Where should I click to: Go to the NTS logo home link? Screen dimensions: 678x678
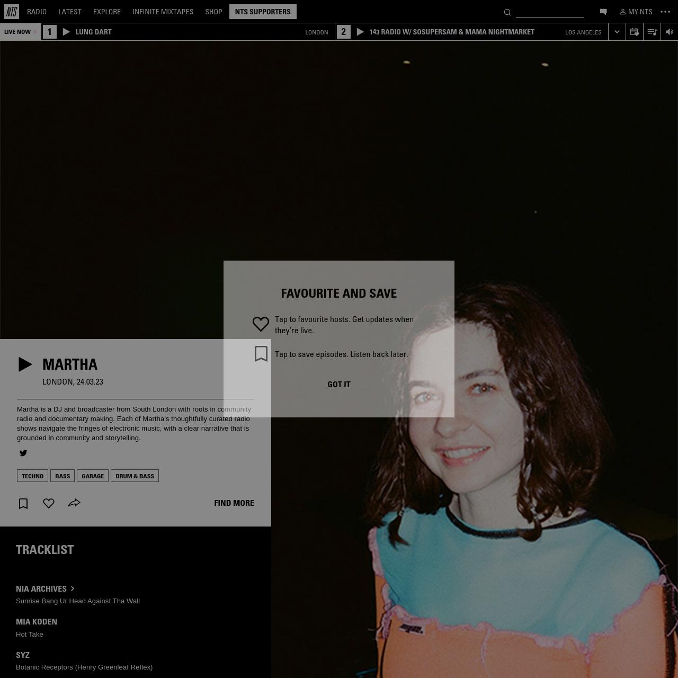[x=11, y=12]
